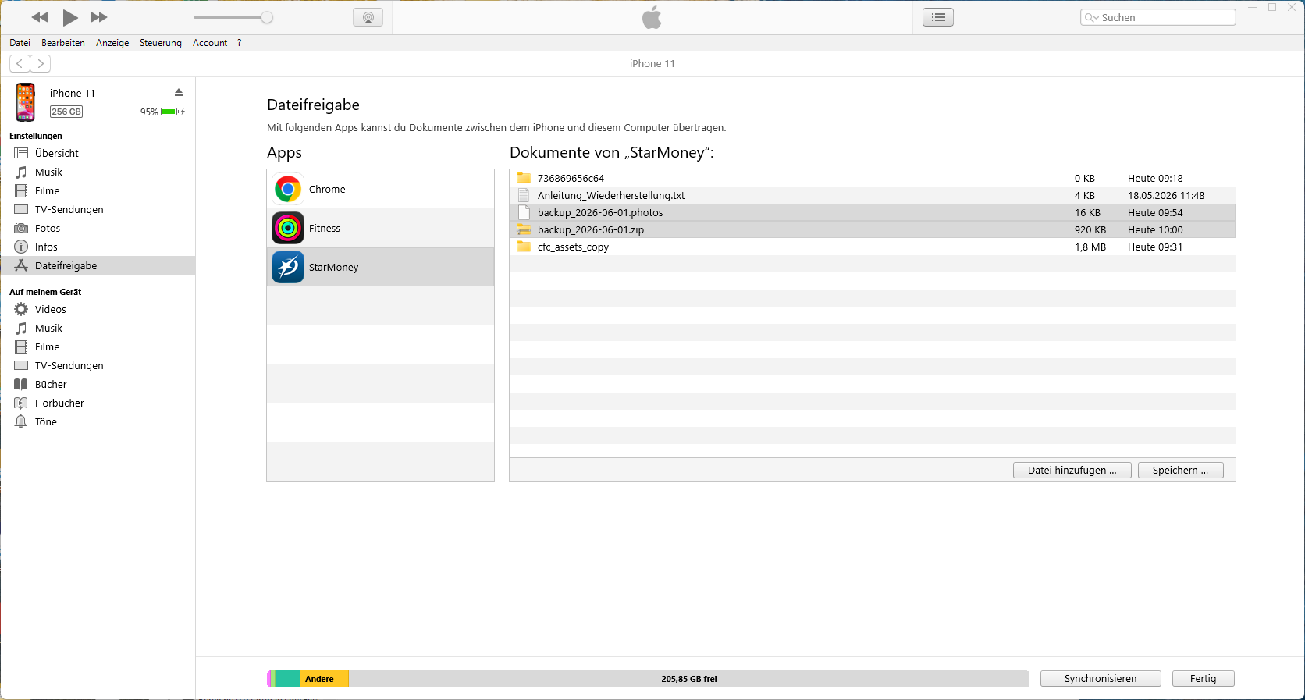Click the Andere storage segment
The height and width of the screenshot is (700, 1305).
point(325,679)
